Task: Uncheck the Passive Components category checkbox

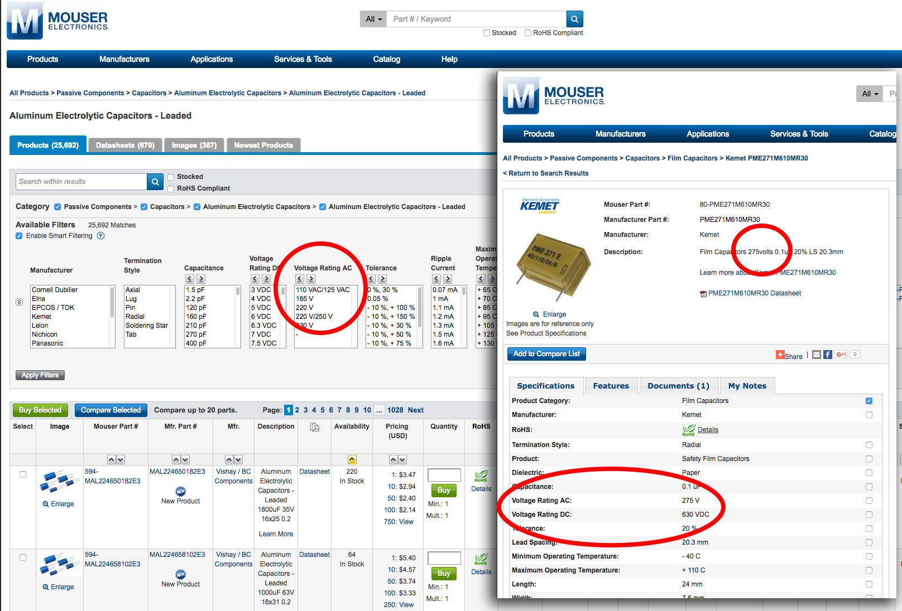Action: (57, 207)
